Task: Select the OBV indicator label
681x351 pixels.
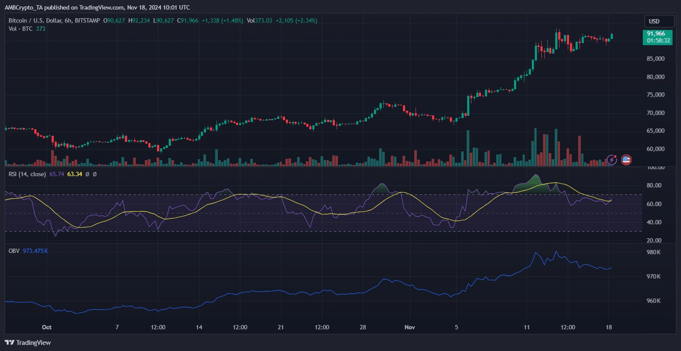Action: [14, 251]
